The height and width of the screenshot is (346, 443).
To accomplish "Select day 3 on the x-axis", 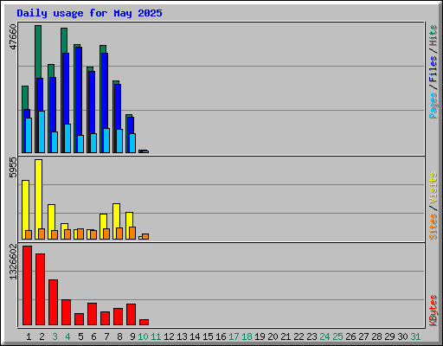I will (55, 336).
